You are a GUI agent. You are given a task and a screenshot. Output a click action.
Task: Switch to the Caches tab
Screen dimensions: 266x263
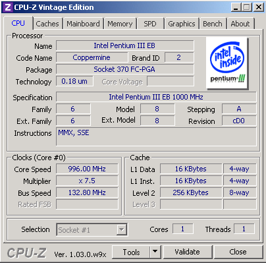pyautogui.click(x=47, y=24)
